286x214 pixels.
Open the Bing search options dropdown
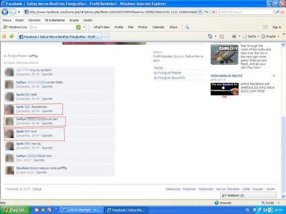coord(84,27)
